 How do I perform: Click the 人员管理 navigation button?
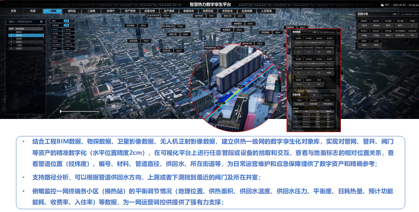266,11
